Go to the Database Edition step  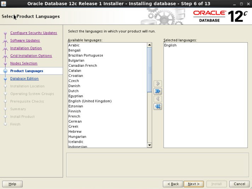tap(24, 78)
